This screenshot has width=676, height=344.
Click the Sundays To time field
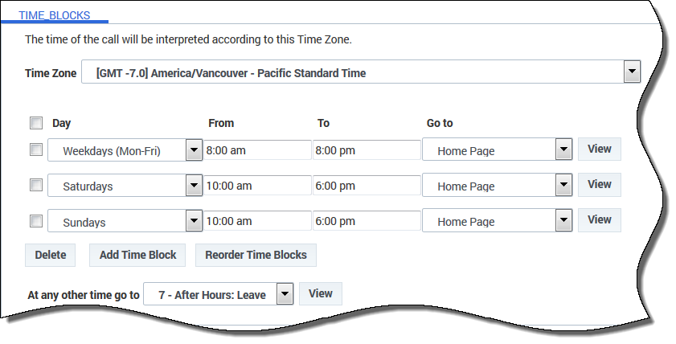coord(367,221)
